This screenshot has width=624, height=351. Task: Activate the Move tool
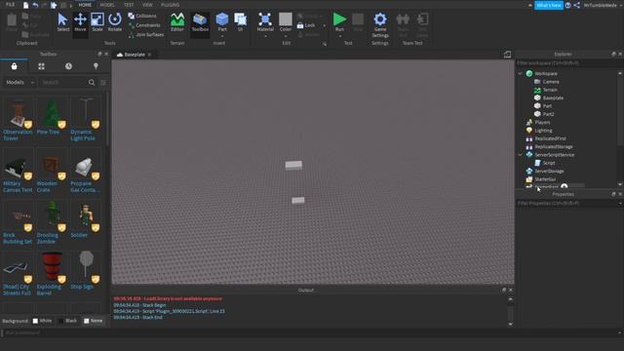tap(80, 22)
